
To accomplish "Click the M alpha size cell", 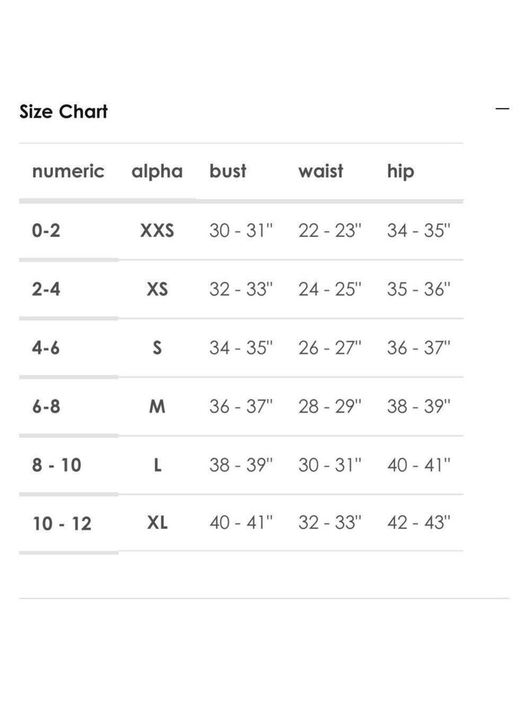I will 157,407.
